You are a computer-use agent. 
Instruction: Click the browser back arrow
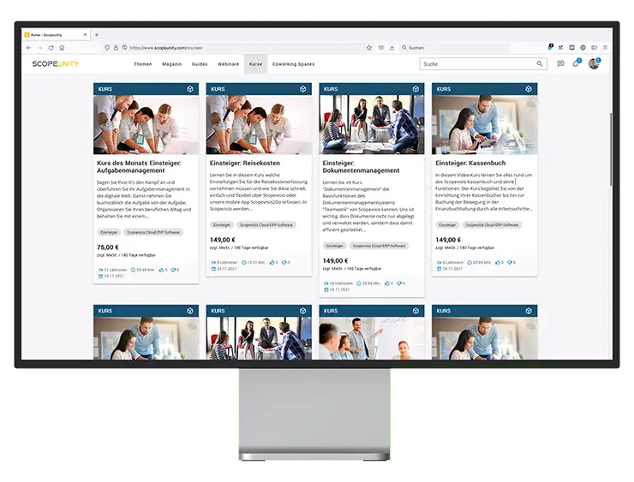click(x=29, y=48)
